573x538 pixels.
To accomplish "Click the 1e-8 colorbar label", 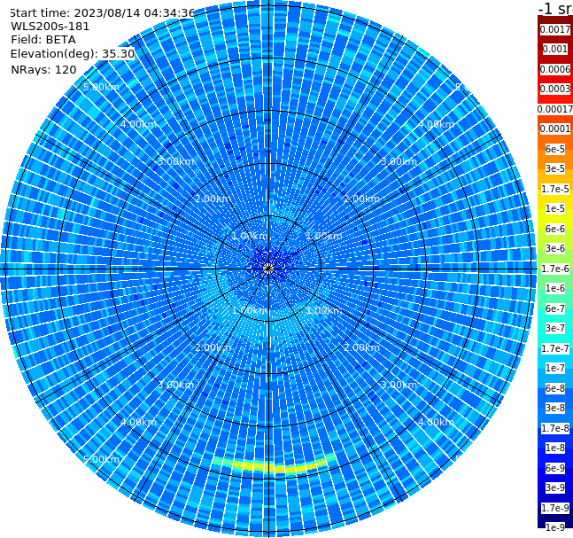I will (x=555, y=448).
